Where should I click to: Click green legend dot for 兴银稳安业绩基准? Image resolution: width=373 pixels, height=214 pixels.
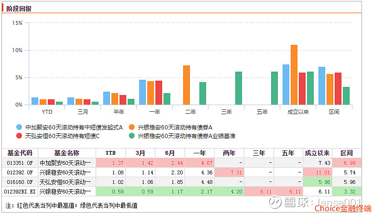click(x=132, y=136)
